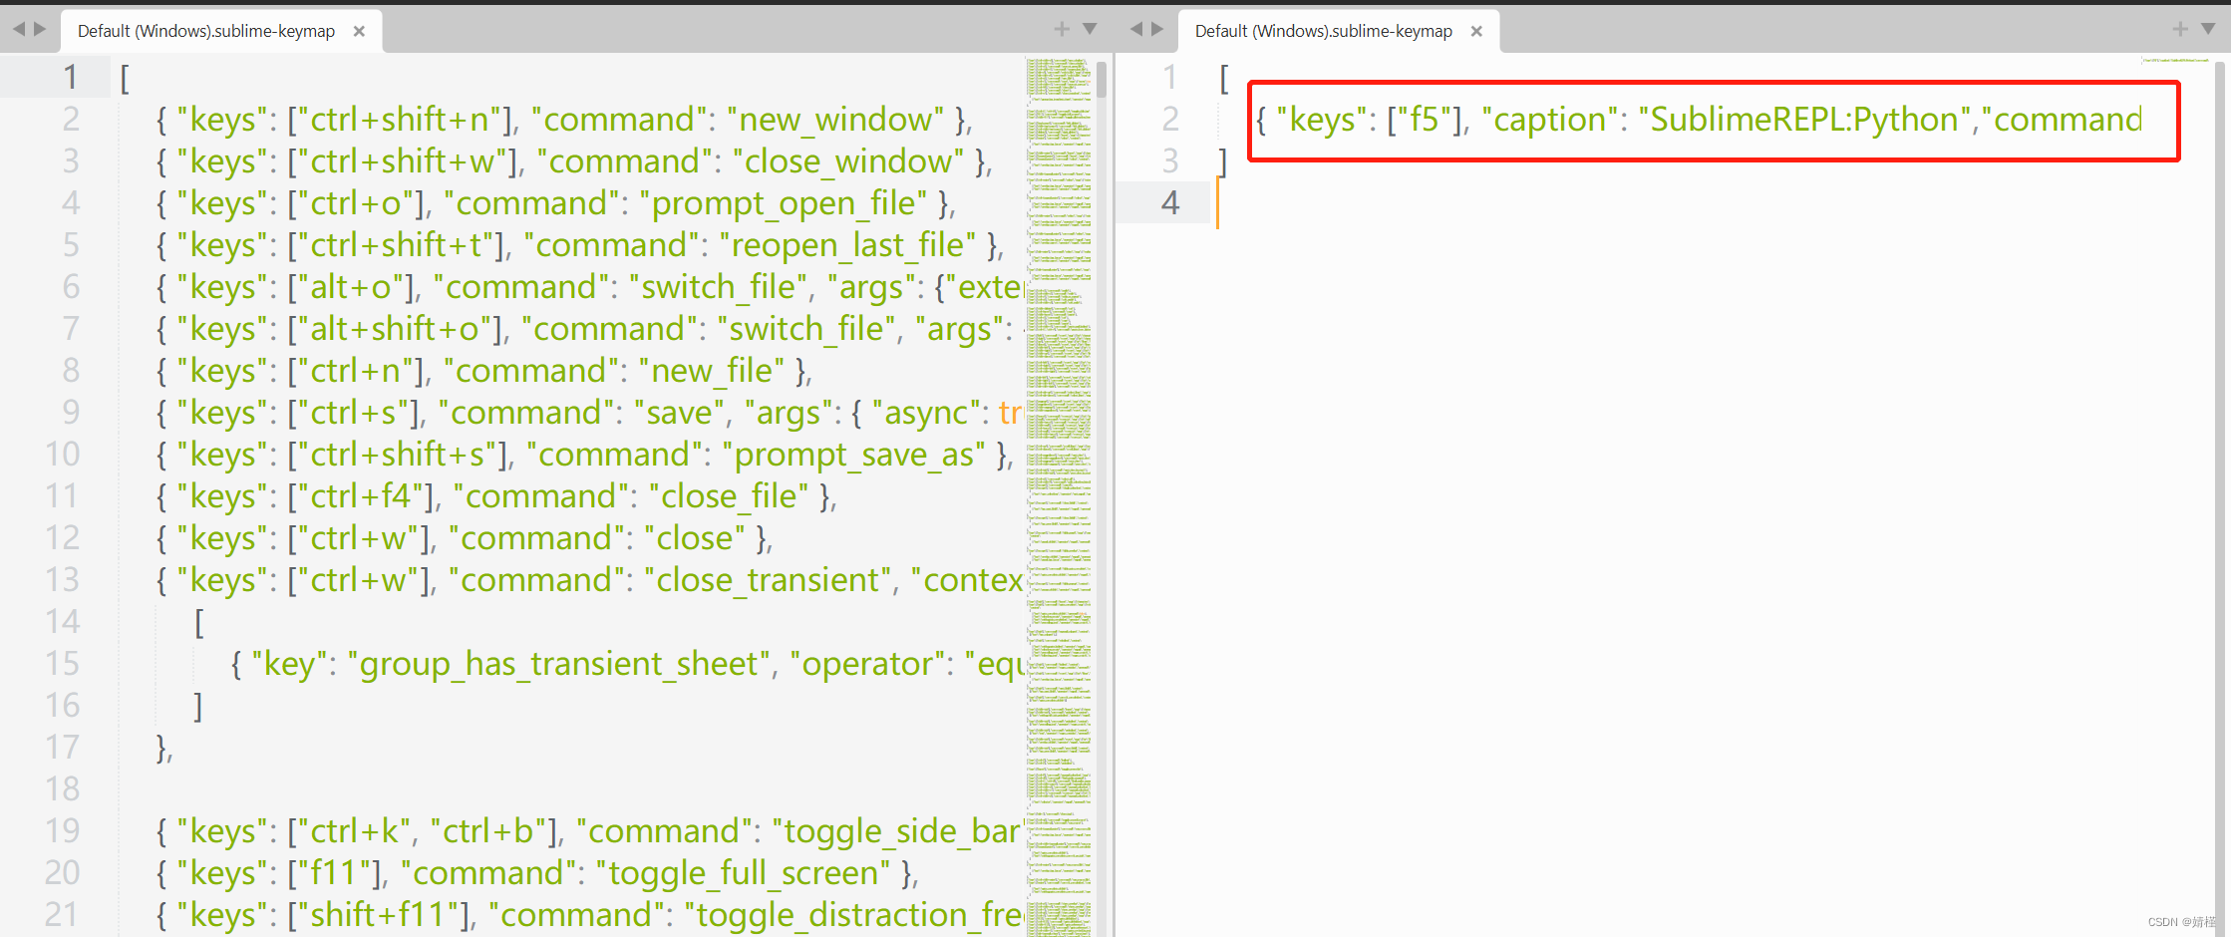The width and height of the screenshot is (2231, 937).
Task: Click the "new_window" command text
Action: tap(835, 120)
